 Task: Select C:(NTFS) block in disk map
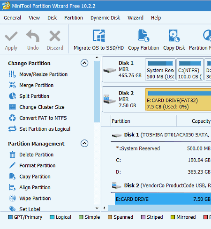tap(190, 69)
